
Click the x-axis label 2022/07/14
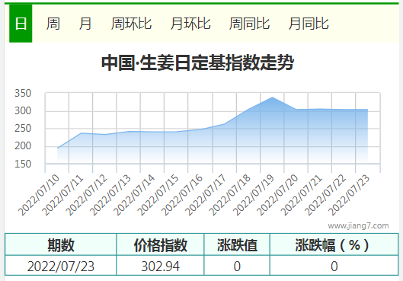pyautogui.click(x=134, y=195)
